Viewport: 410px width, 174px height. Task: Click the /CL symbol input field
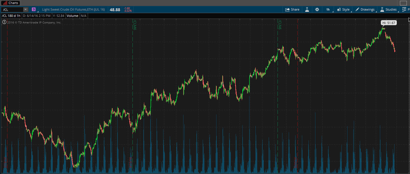tap(12, 9)
